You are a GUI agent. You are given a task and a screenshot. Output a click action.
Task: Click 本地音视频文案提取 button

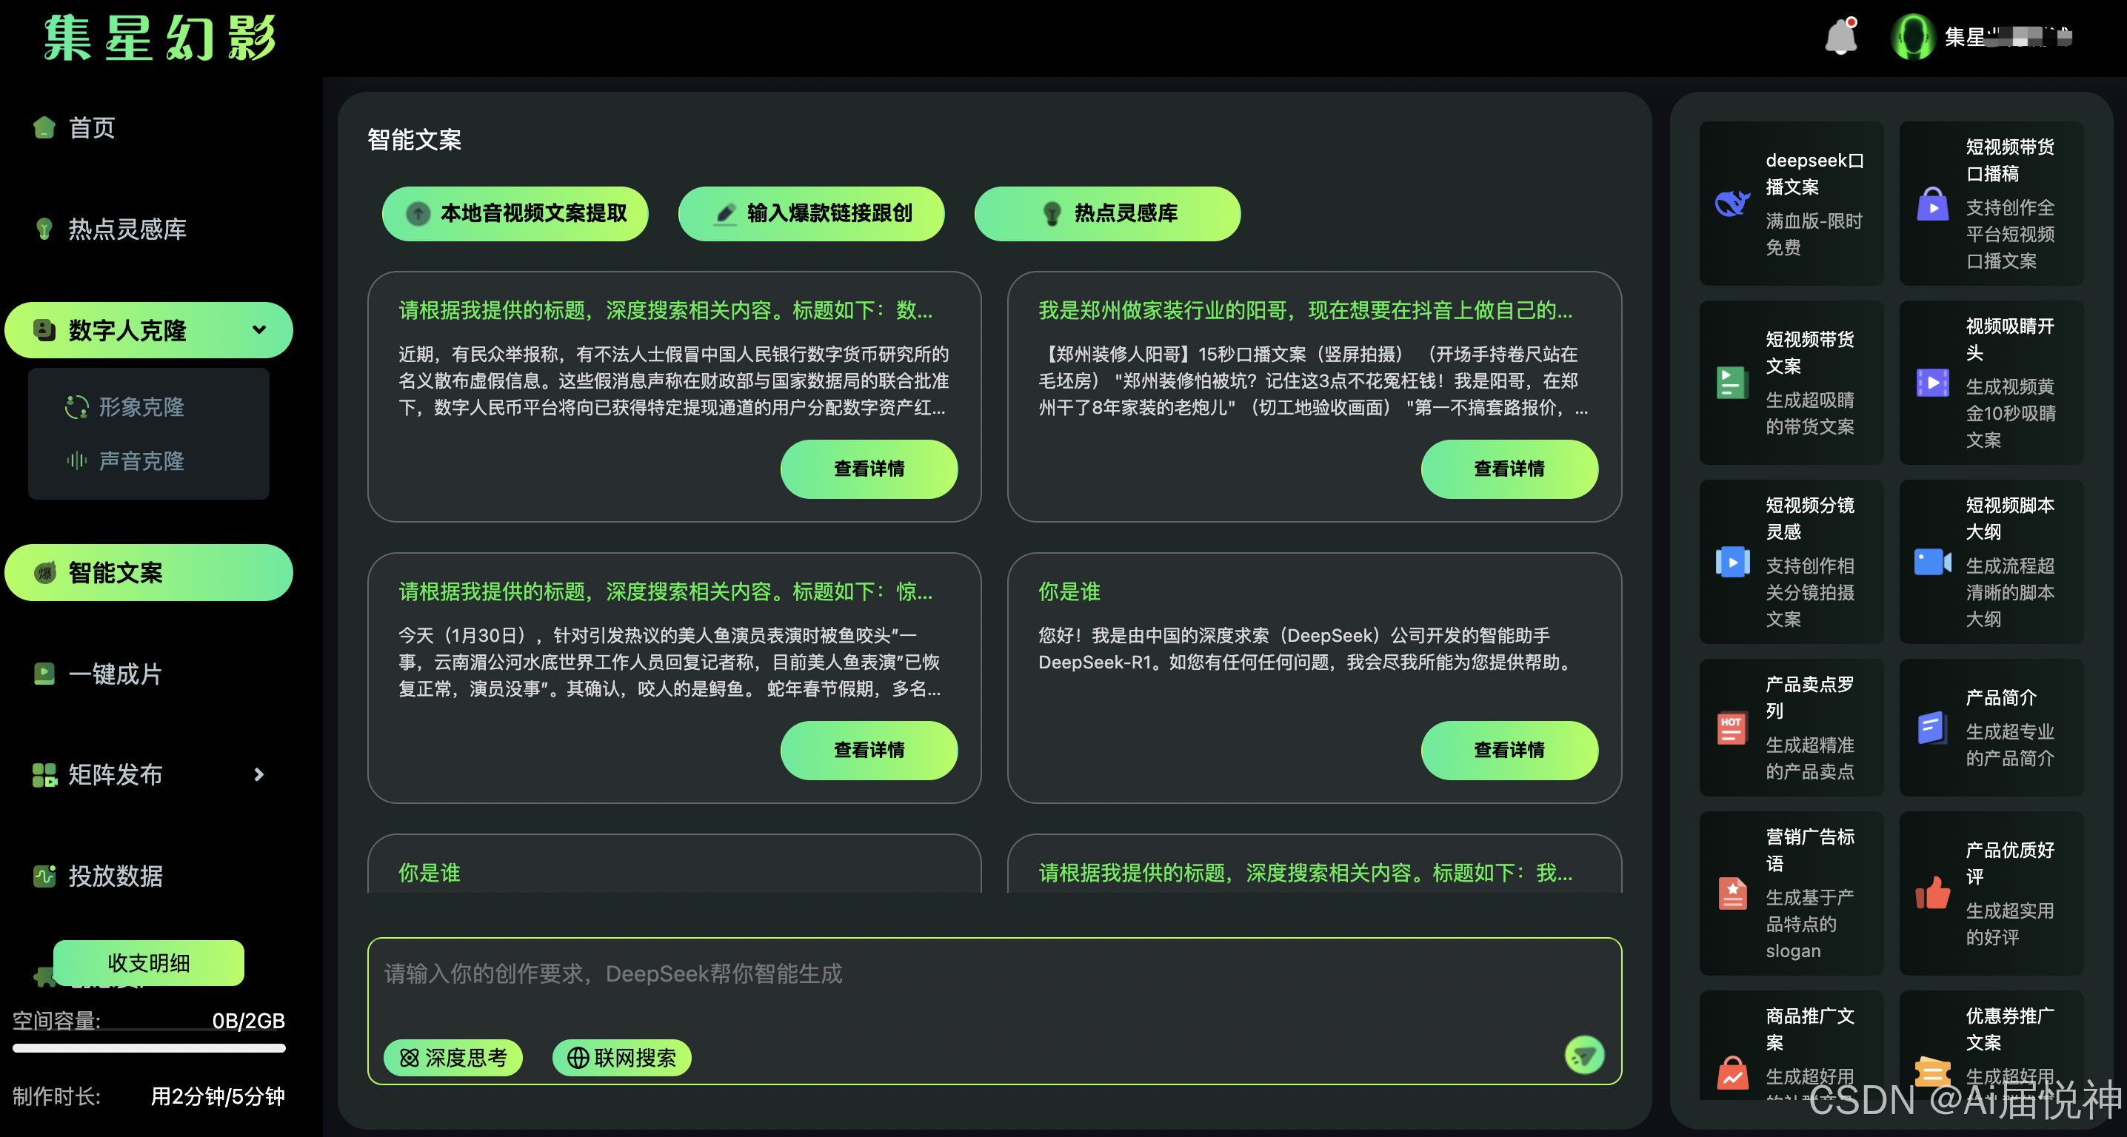coord(515,214)
